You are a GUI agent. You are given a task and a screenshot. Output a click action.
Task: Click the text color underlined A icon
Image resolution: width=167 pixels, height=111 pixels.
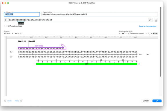click(x=156, y=20)
